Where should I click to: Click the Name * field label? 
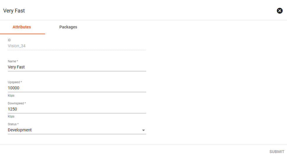(x=13, y=61)
